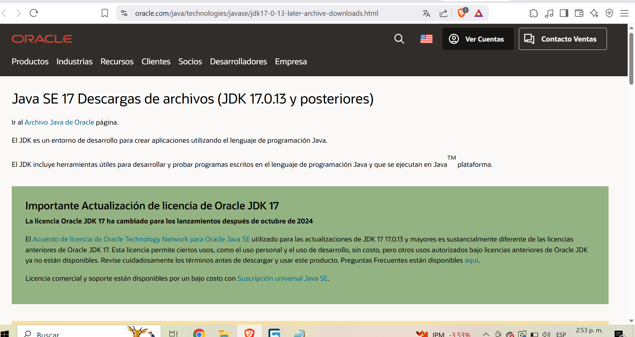Viewport: 635px width, 337px height.
Task: Click the translate page icon
Action: [426, 13]
